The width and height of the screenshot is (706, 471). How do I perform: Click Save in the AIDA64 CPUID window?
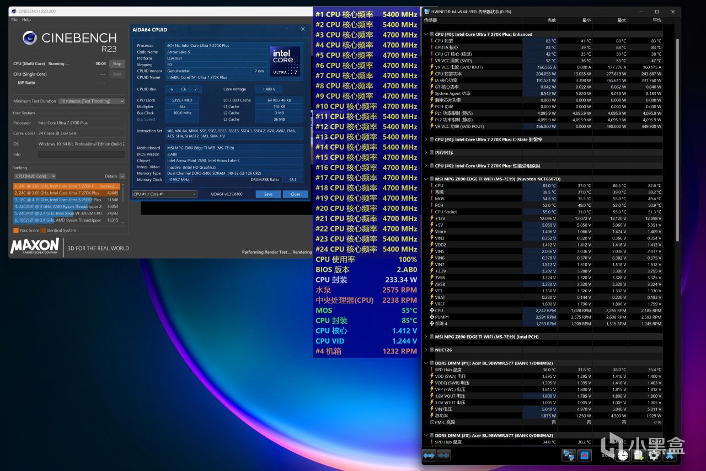[x=268, y=194]
